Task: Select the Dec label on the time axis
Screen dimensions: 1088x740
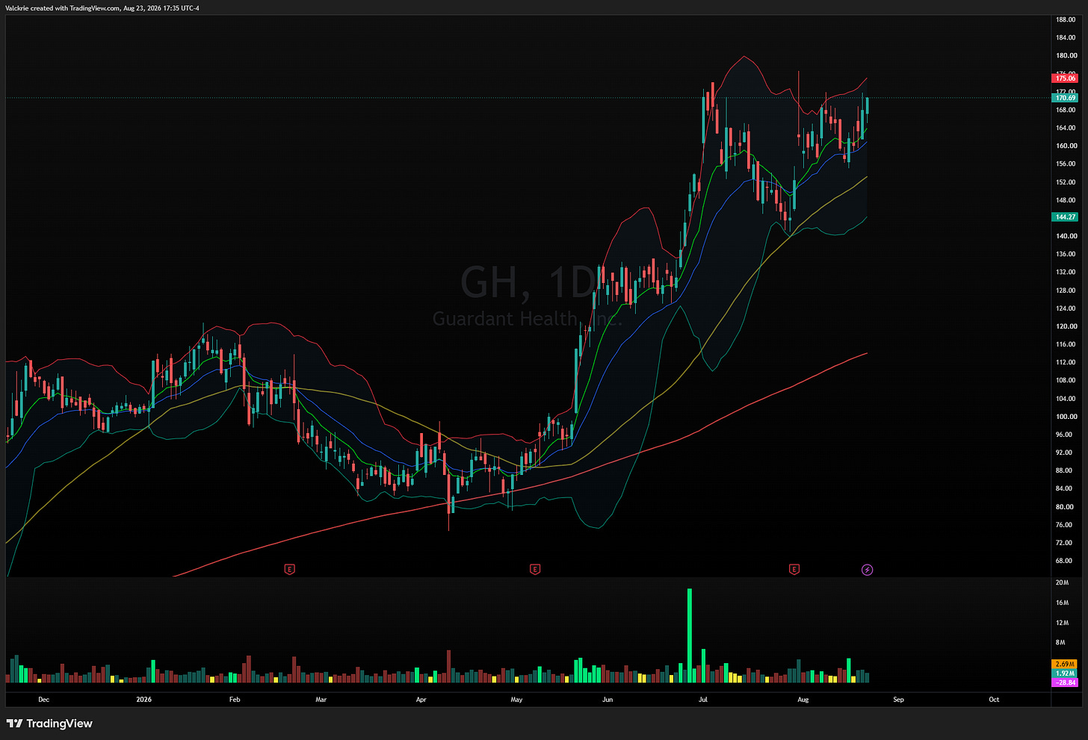Action: 44,700
